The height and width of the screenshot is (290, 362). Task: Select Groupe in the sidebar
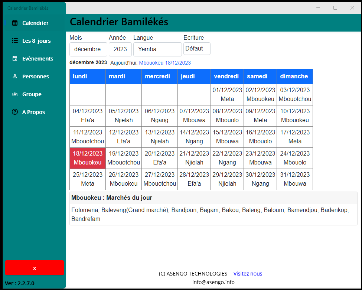tap(35, 94)
